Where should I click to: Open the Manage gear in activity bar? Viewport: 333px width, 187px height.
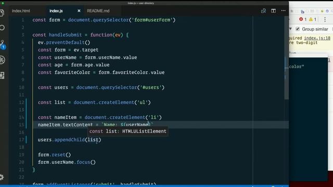click(x=2, y=177)
